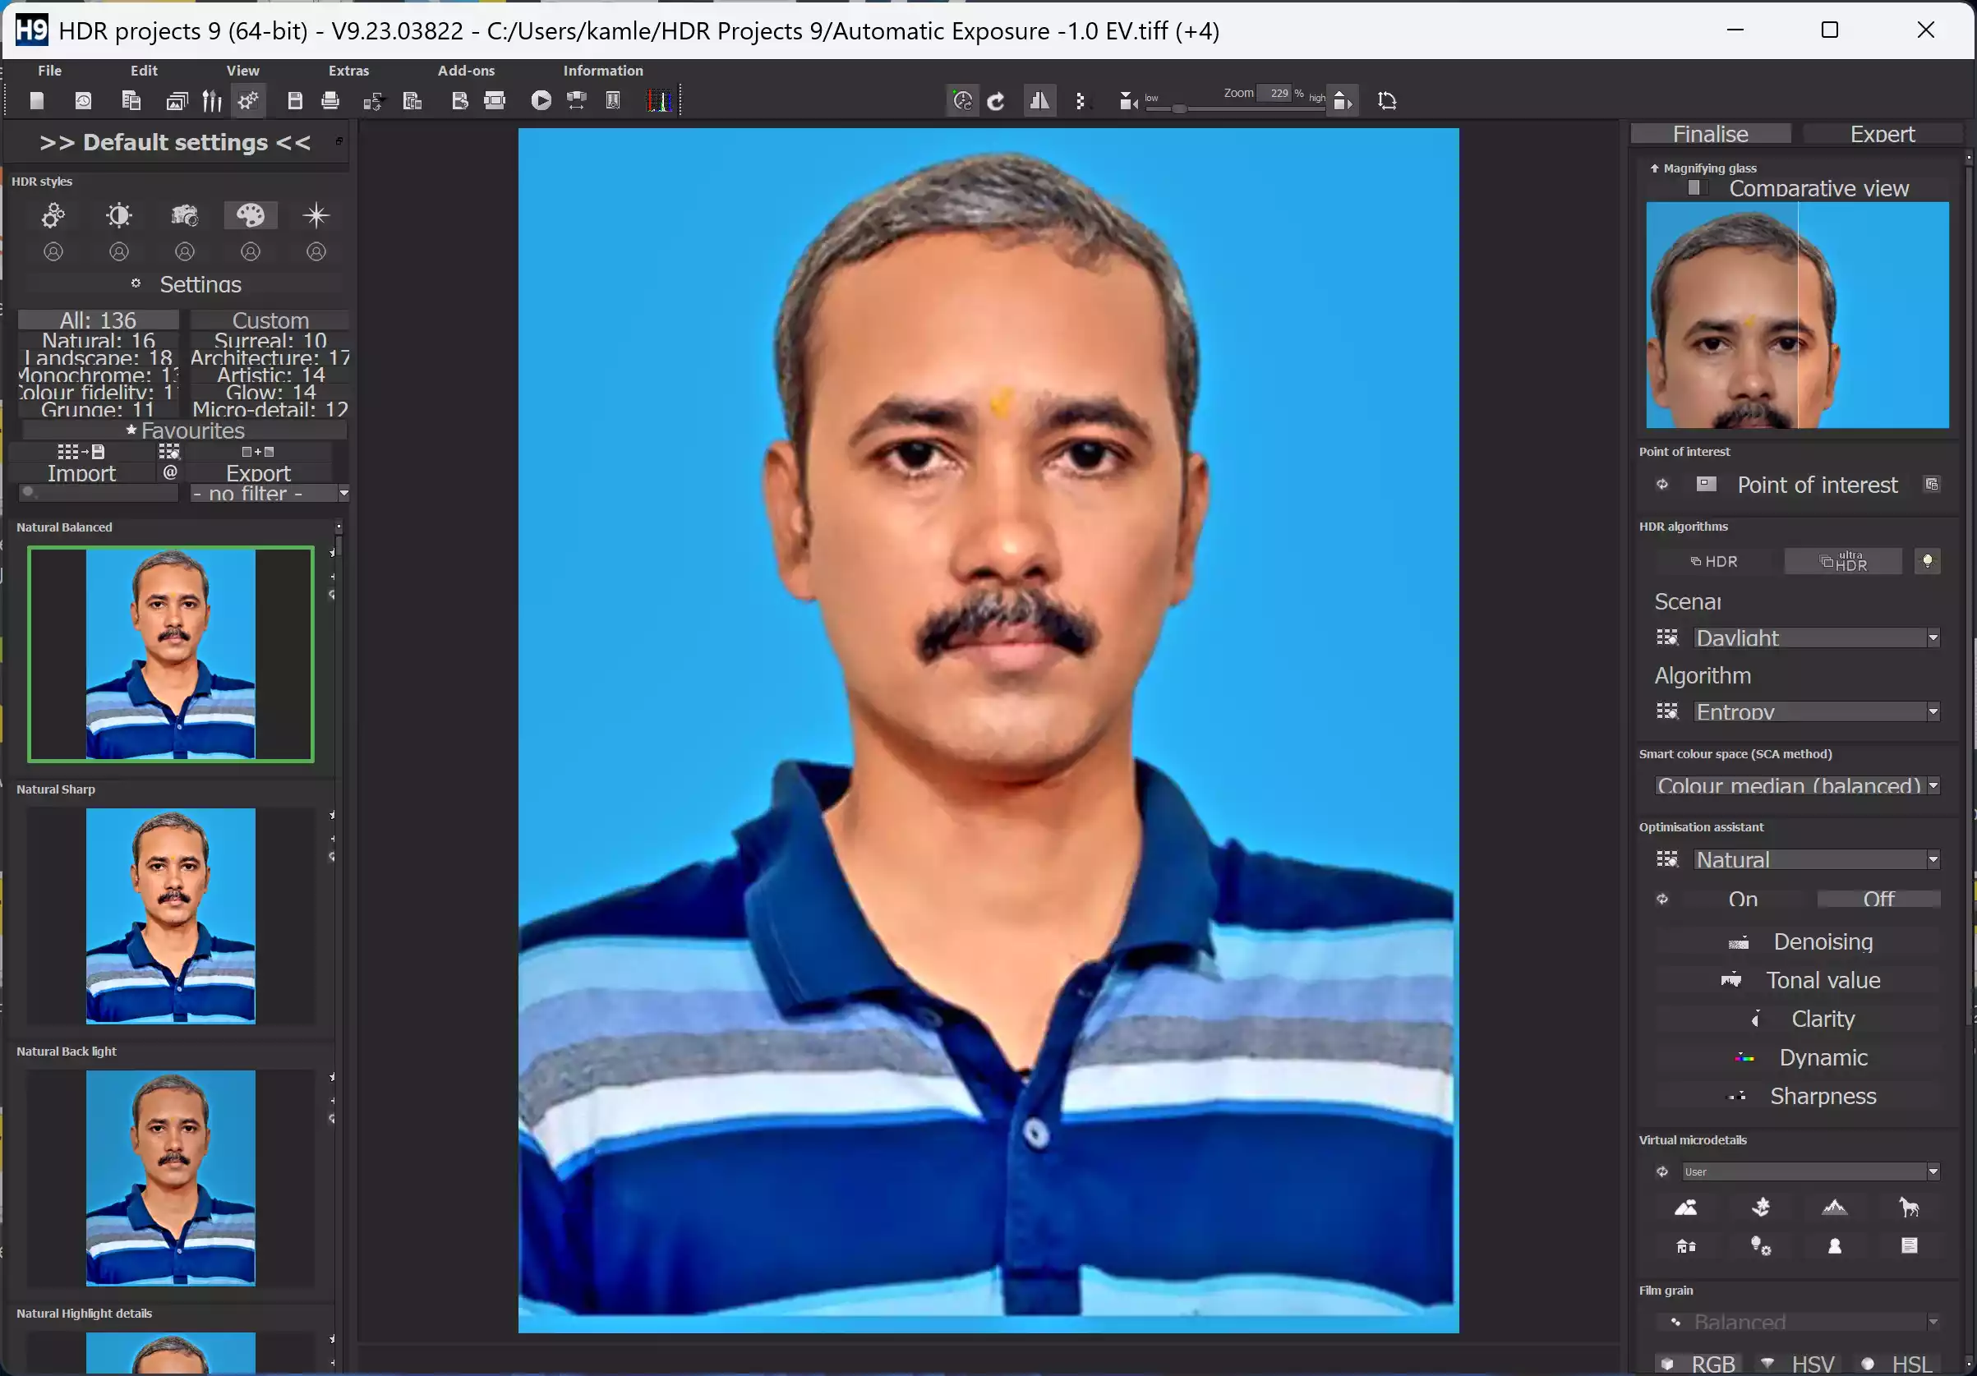Open the Extras menu
Image resolution: width=1977 pixels, height=1376 pixels.
[x=348, y=71]
